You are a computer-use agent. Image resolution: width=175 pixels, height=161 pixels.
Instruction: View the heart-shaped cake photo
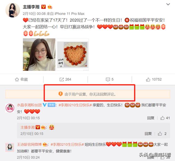73,55
